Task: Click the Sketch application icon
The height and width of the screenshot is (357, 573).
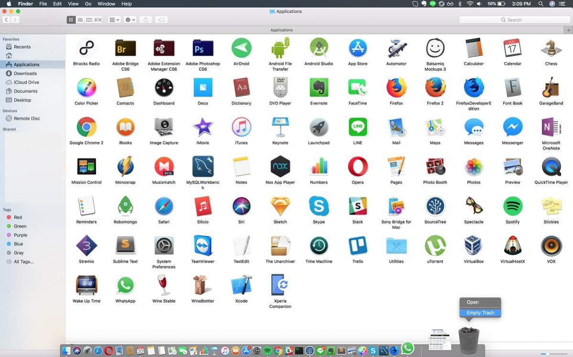Action: (280, 206)
